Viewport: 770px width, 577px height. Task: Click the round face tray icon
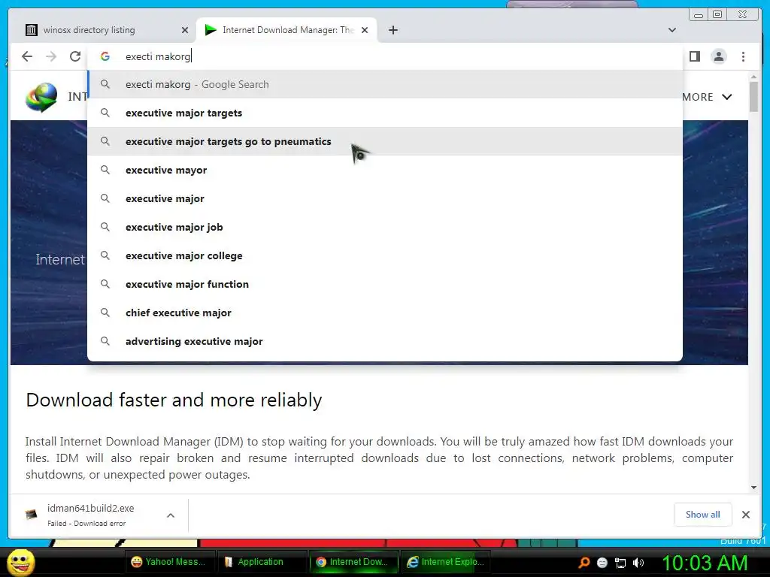[602, 563]
